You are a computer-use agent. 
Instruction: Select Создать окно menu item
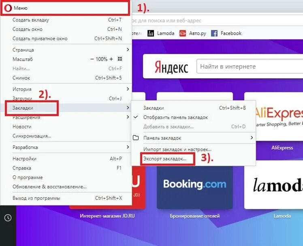[66, 29]
